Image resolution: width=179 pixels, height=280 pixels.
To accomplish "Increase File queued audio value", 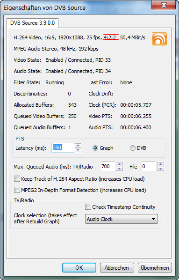I will tap(161, 164).
